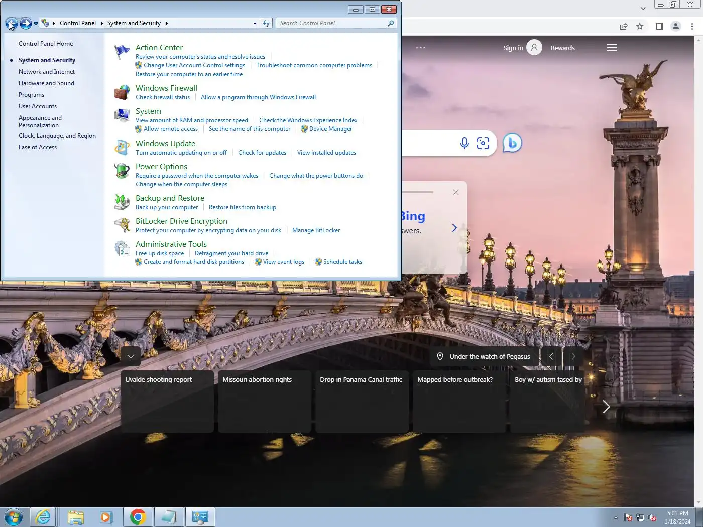Go back with Control Panel back arrow
Image resolution: width=703 pixels, height=527 pixels.
pyautogui.click(x=12, y=23)
